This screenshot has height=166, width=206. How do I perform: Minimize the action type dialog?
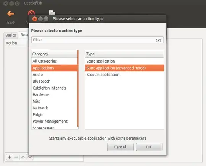tap(40, 19)
